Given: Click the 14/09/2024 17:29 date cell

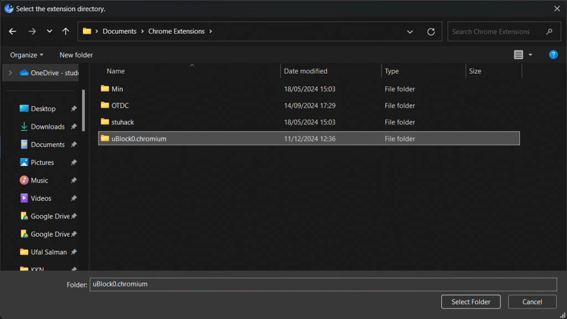Looking at the screenshot, I should click(x=310, y=106).
